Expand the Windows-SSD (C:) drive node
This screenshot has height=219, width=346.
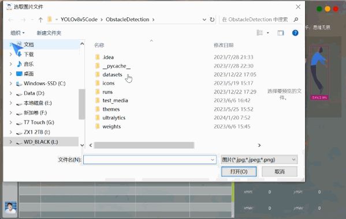[11, 84]
